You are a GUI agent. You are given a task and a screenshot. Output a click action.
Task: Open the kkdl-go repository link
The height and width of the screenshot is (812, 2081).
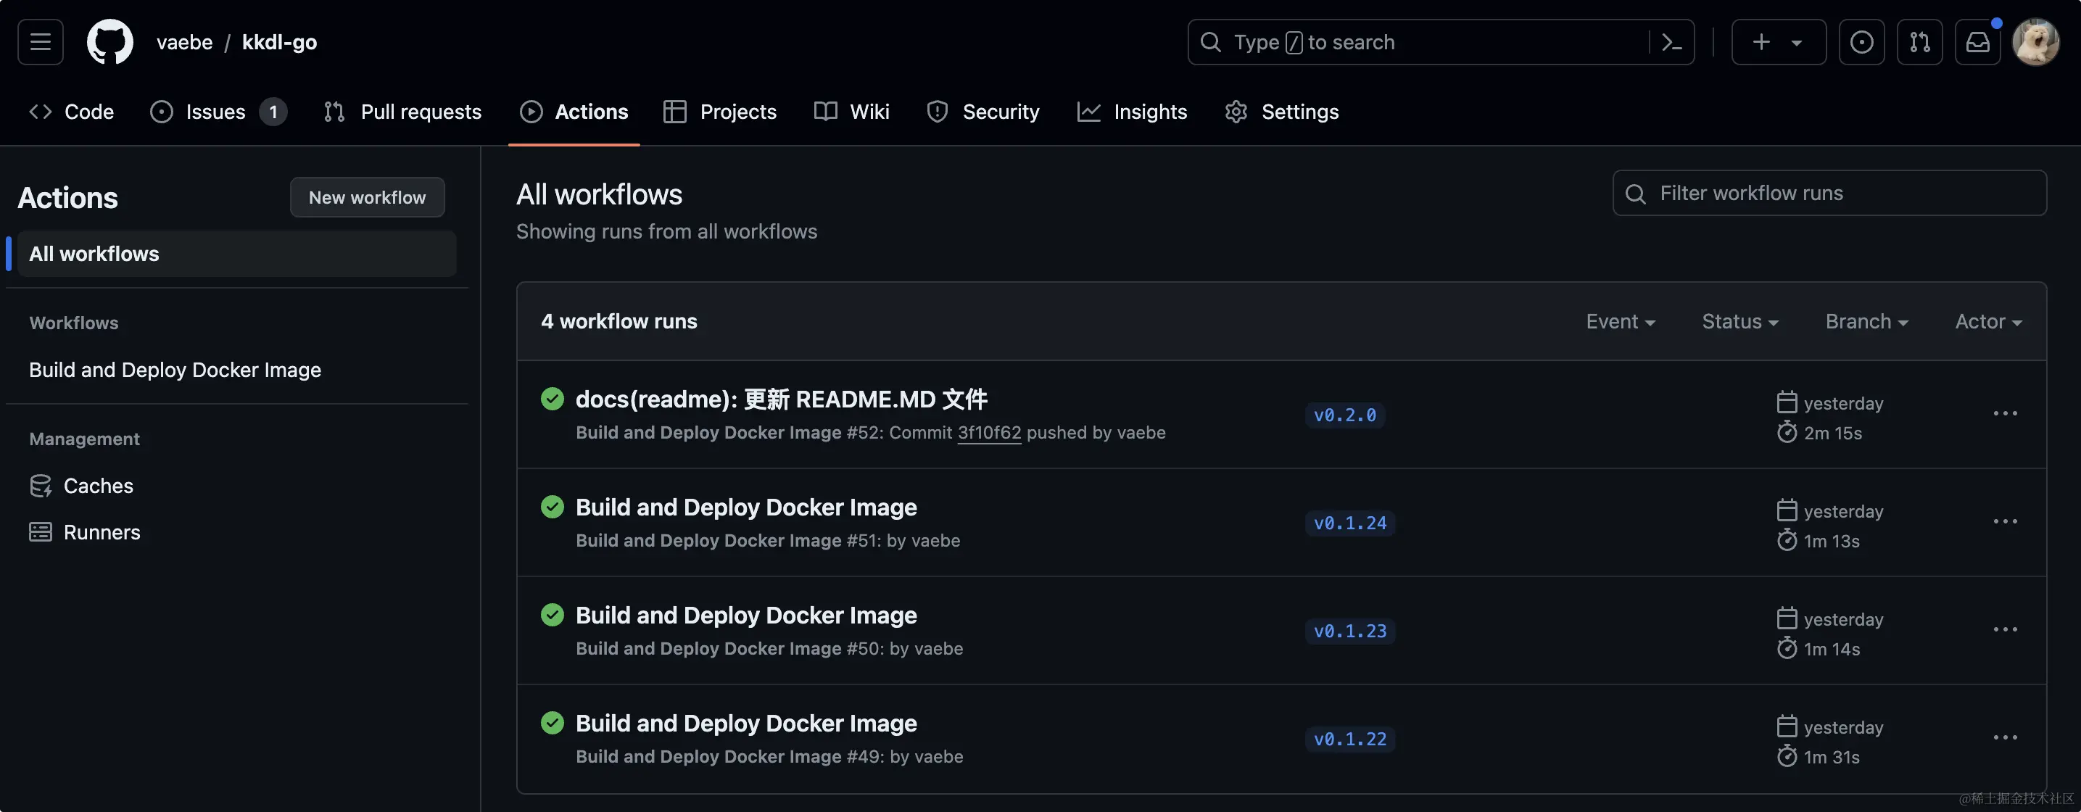tap(279, 42)
